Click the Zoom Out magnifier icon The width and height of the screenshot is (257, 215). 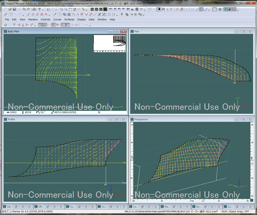[66, 9]
